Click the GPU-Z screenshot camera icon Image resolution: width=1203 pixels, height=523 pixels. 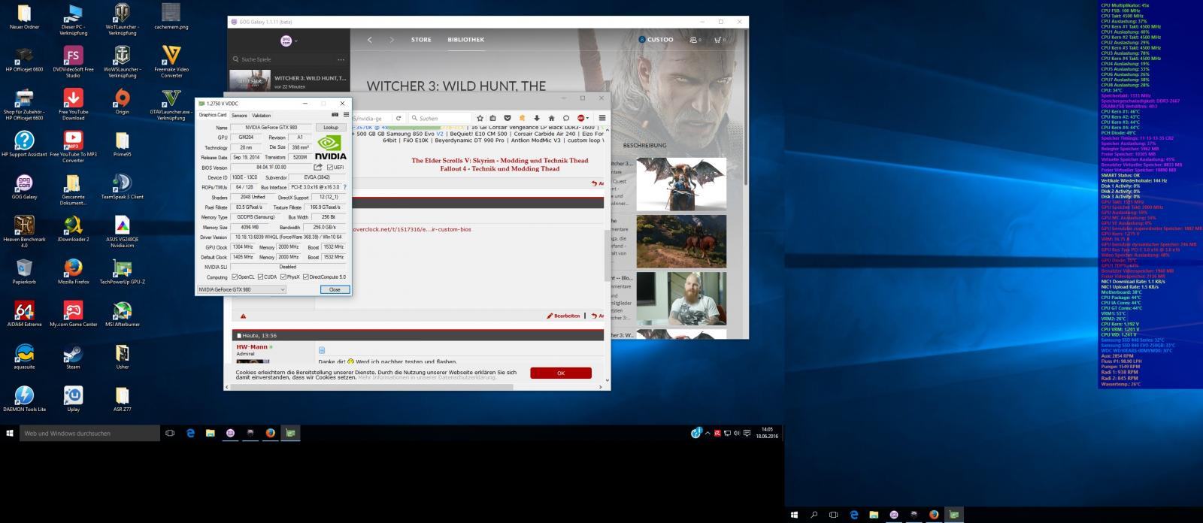[x=335, y=115]
